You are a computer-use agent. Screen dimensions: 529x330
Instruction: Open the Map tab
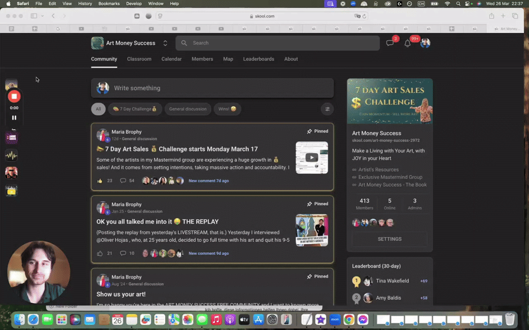point(228,59)
